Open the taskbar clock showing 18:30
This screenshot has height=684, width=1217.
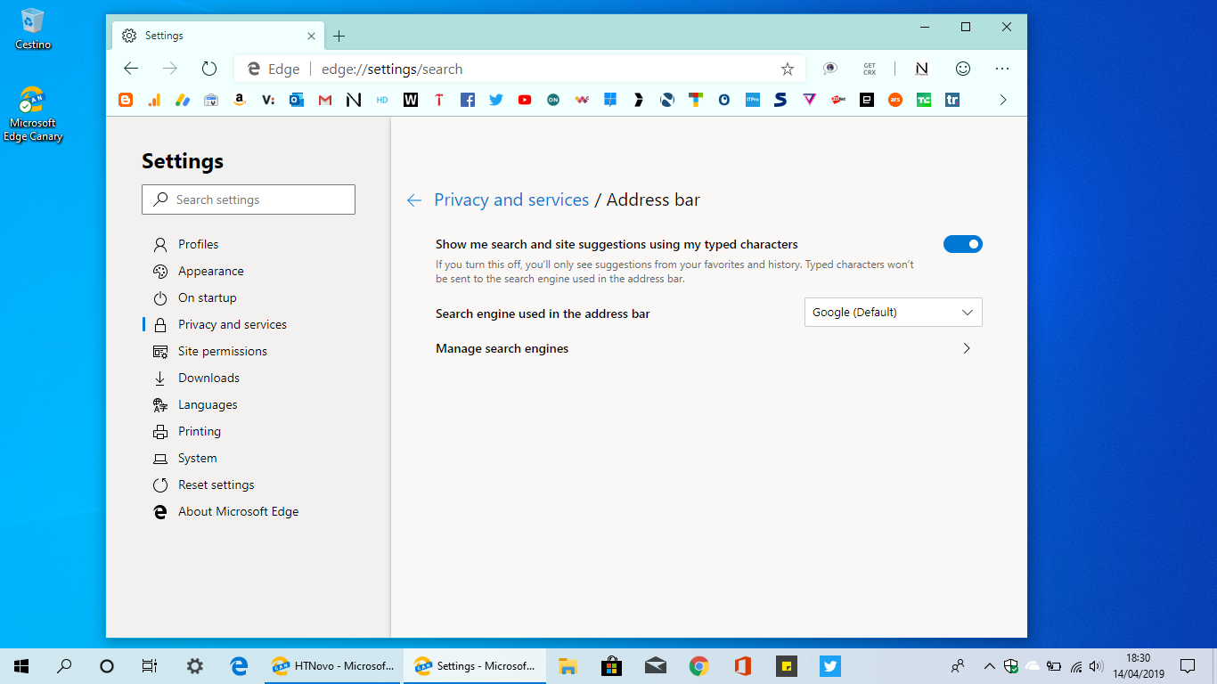pyautogui.click(x=1139, y=665)
